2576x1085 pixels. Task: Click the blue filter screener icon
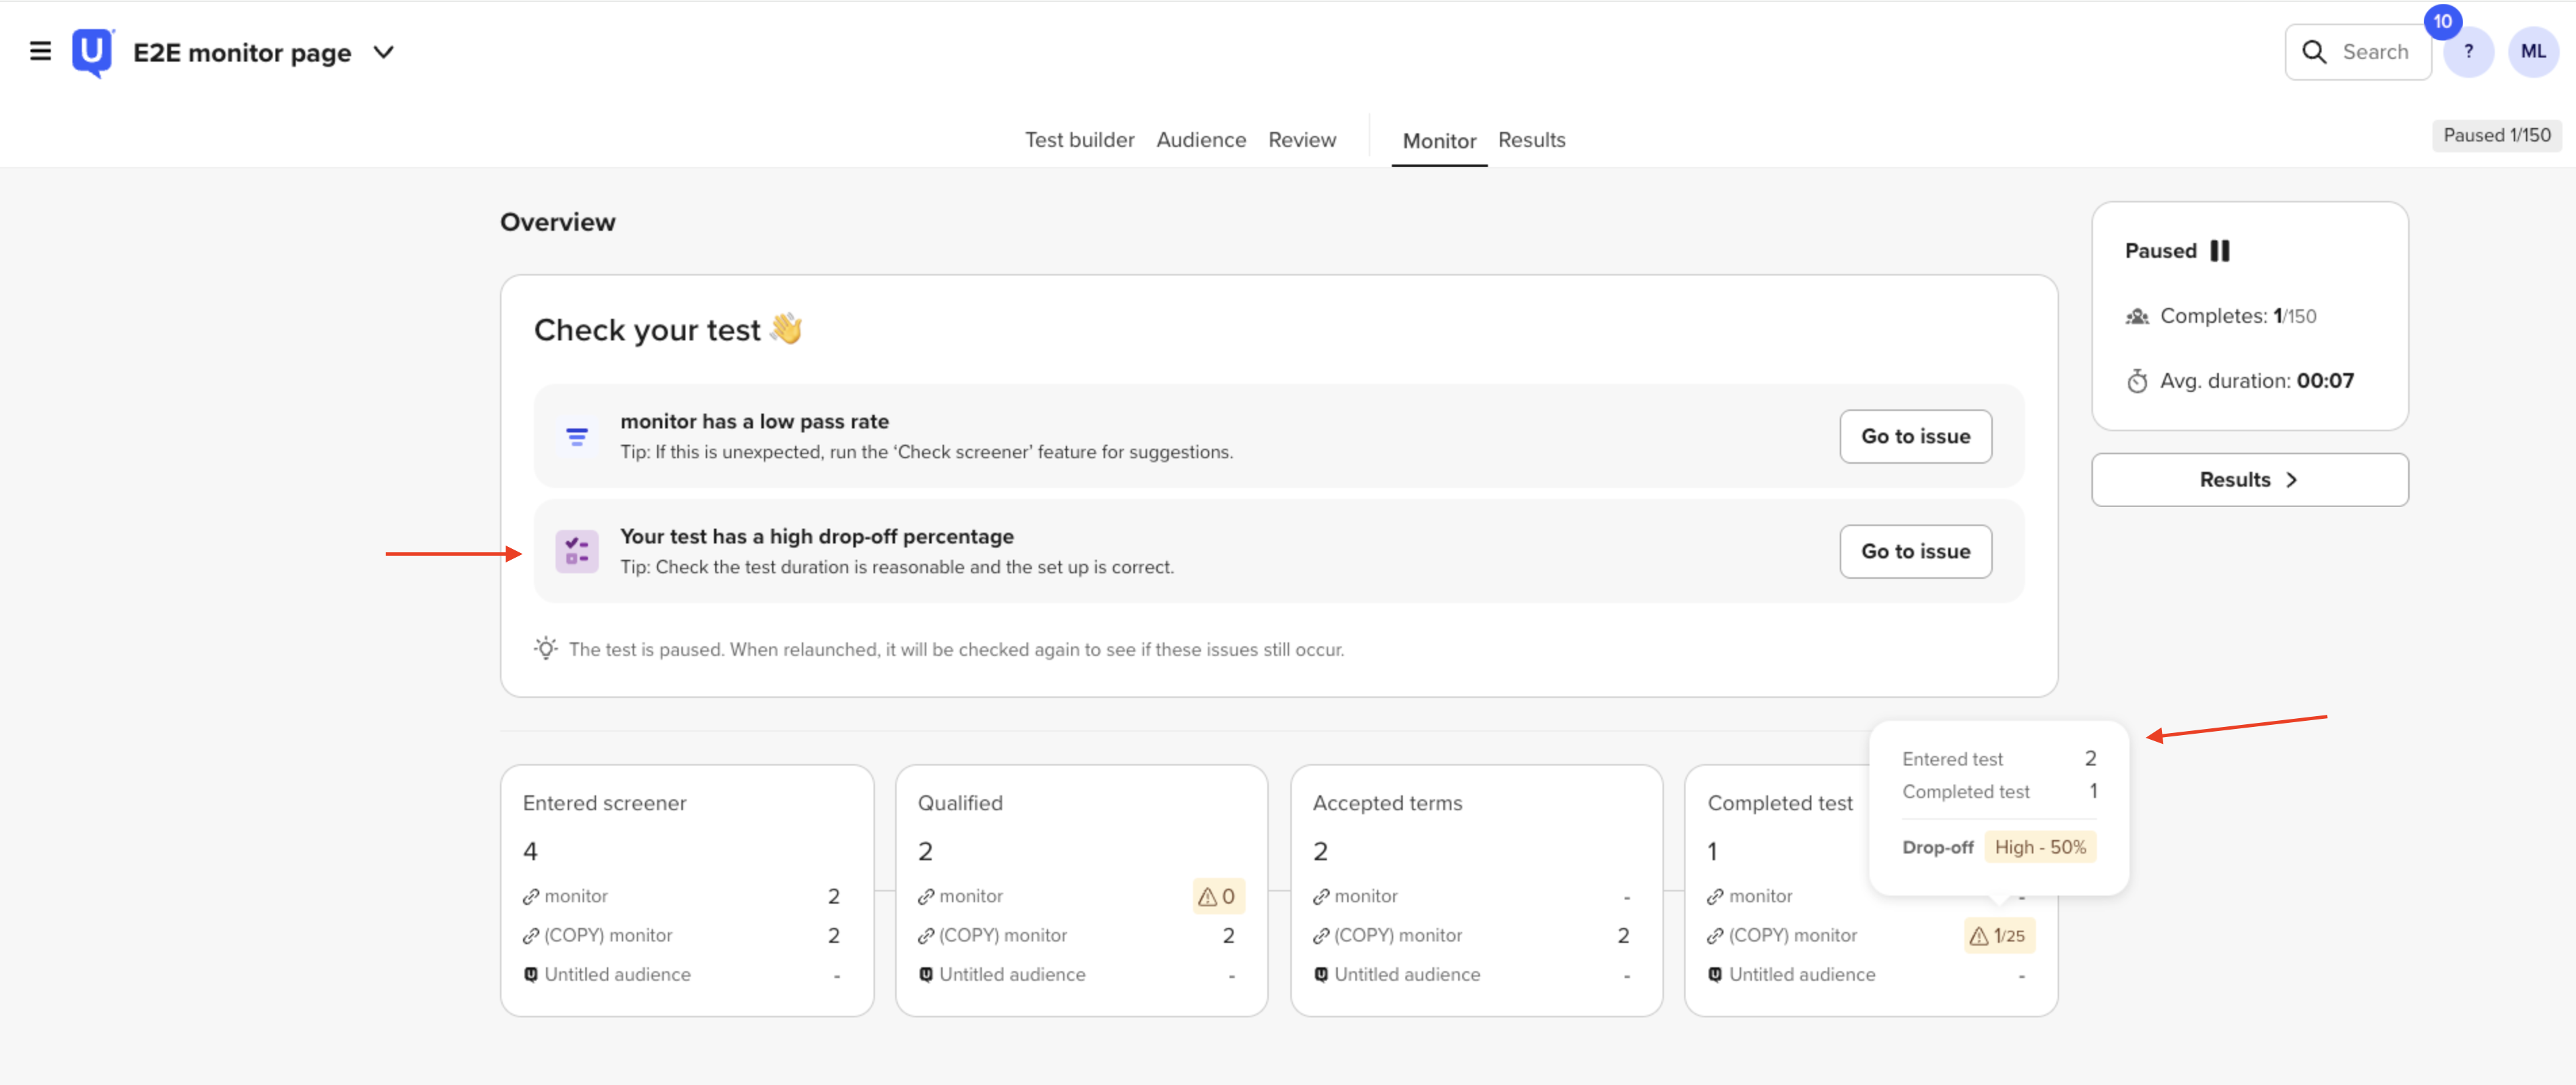[x=577, y=436]
